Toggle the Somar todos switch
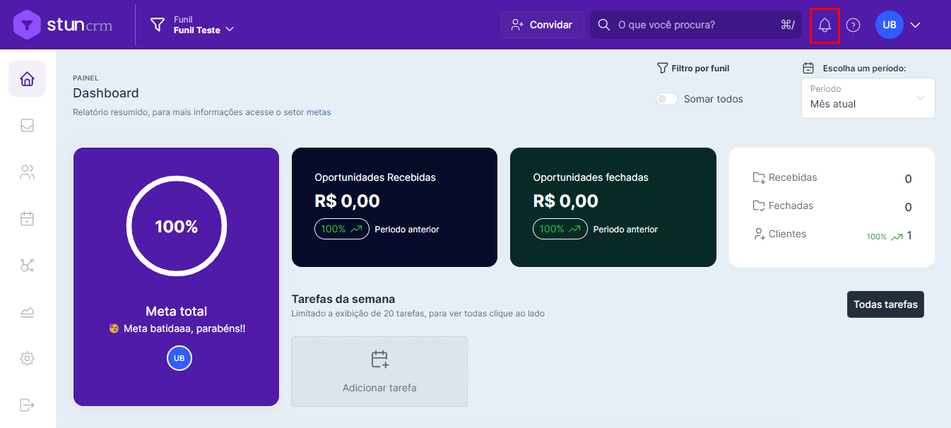 click(667, 99)
